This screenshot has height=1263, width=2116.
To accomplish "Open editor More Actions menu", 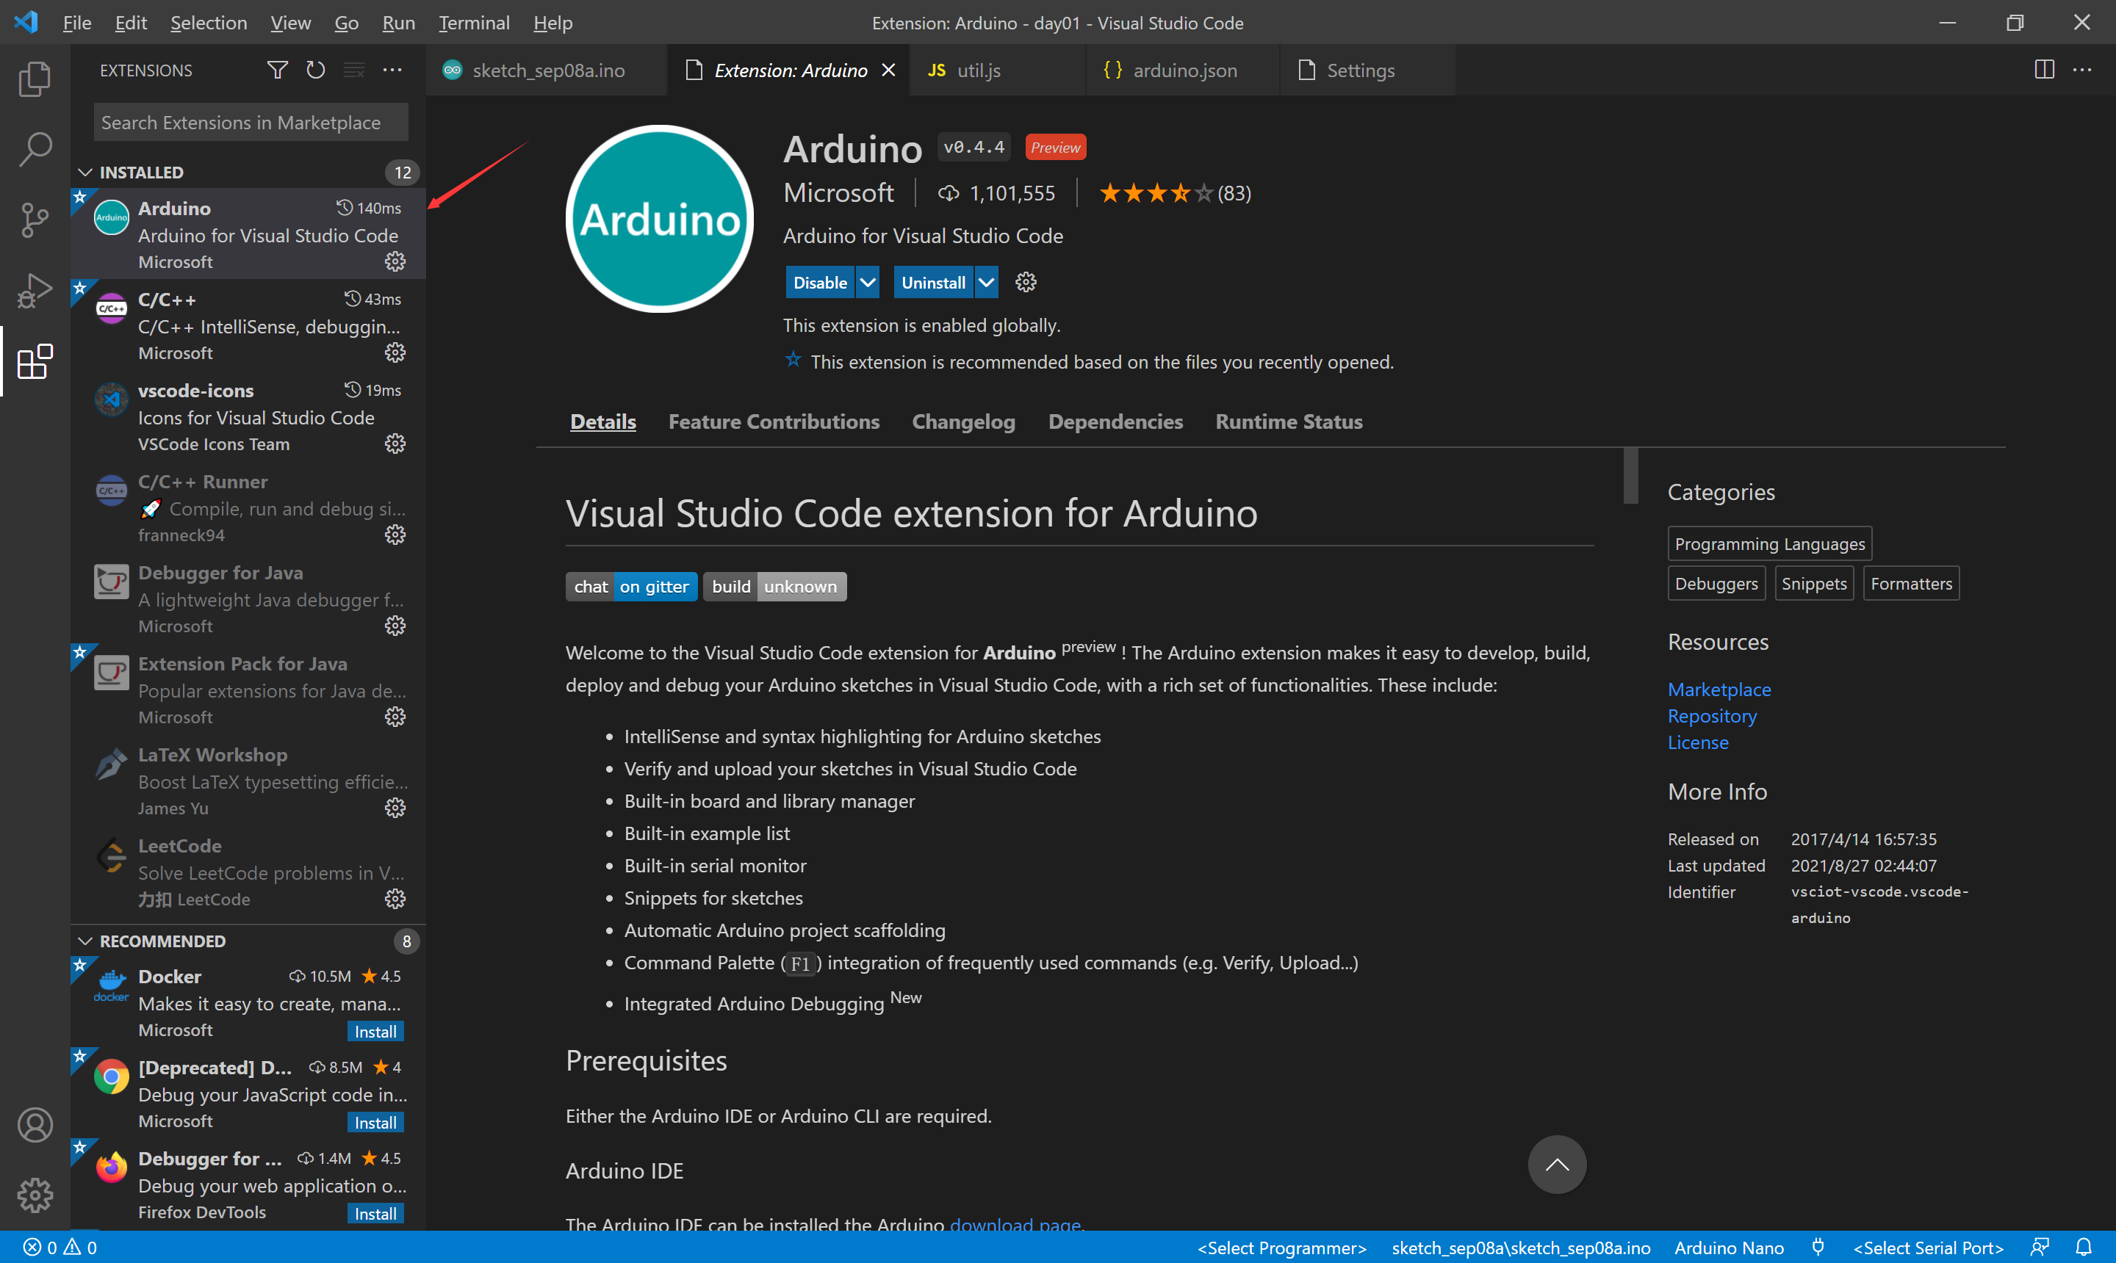I will [x=2082, y=70].
